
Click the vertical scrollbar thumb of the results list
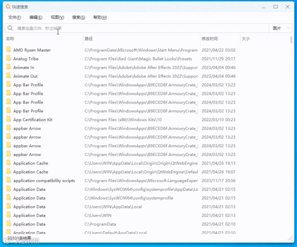pyautogui.click(x=291, y=39)
